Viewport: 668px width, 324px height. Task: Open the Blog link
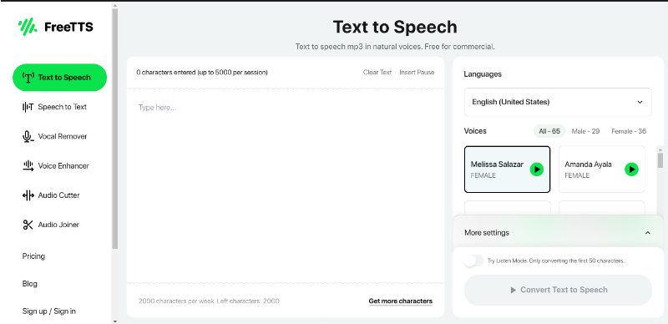[x=30, y=284]
